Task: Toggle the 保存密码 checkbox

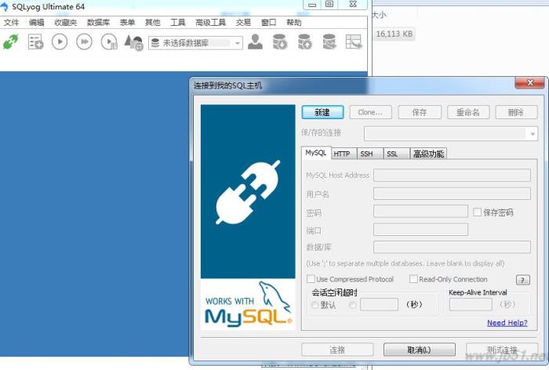Action: (x=477, y=212)
